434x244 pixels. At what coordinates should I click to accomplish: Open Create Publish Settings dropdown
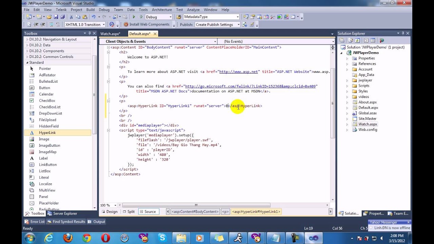pos(238,24)
